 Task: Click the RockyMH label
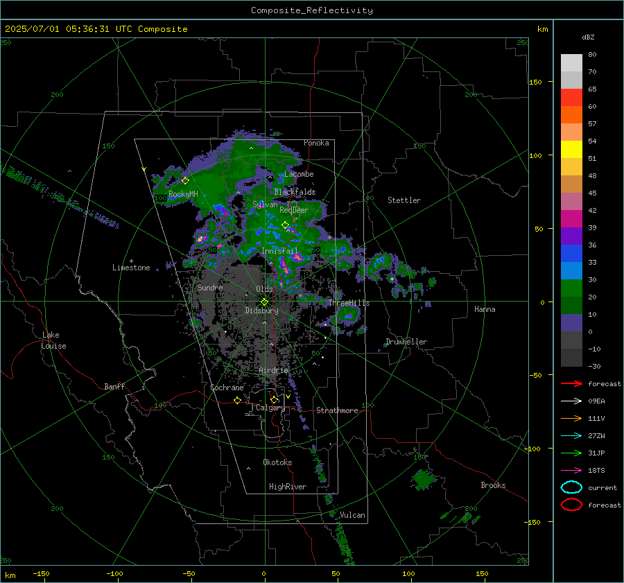pos(183,194)
